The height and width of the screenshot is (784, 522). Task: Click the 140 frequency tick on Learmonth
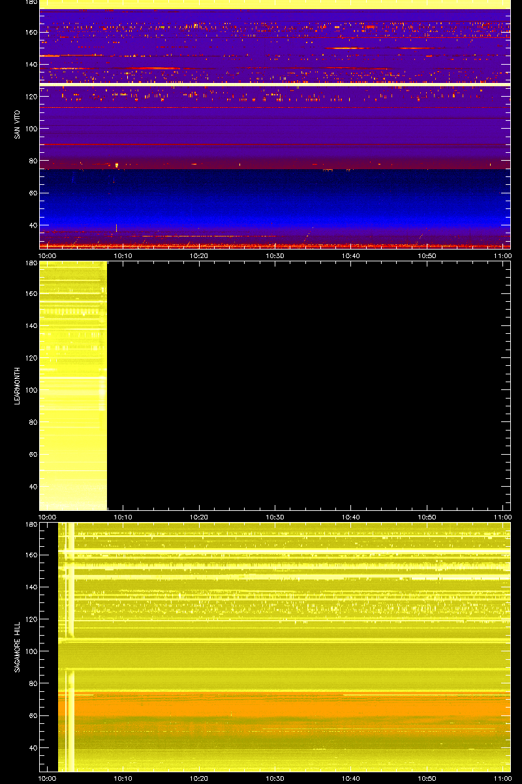click(x=30, y=325)
